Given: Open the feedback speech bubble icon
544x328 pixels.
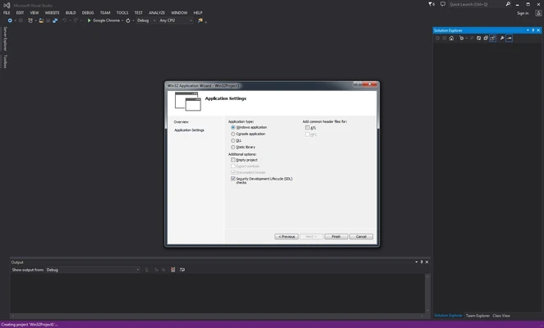Looking at the screenshot, I should tap(443, 4).
